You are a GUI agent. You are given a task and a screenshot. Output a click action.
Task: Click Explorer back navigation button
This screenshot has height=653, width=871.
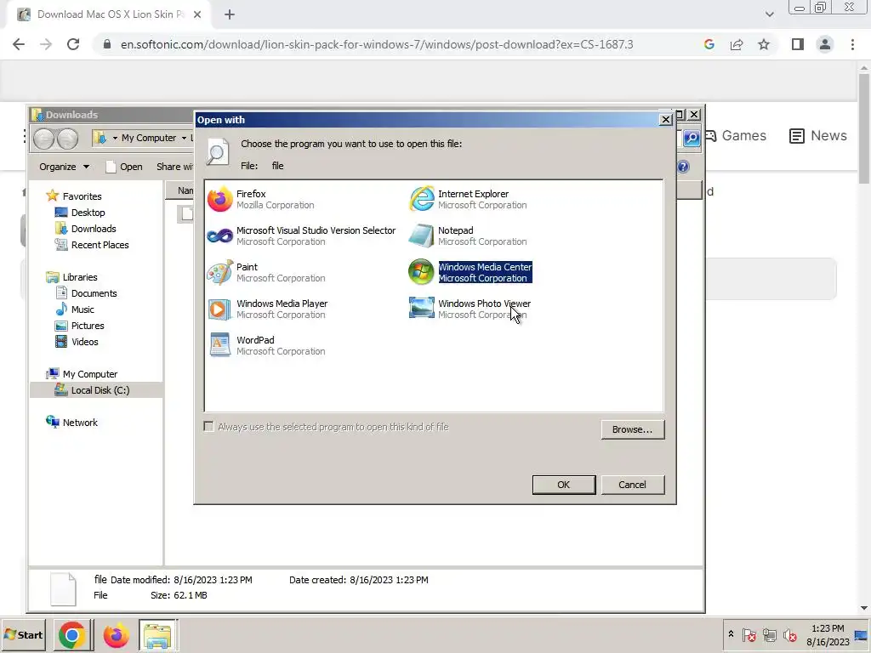click(44, 139)
